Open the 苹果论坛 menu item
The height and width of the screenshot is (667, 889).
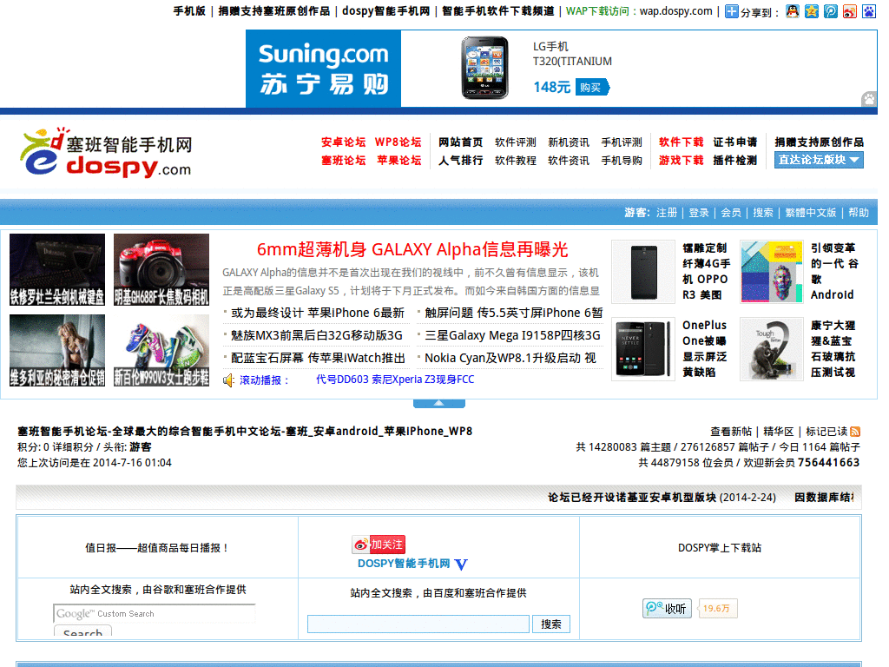click(399, 161)
